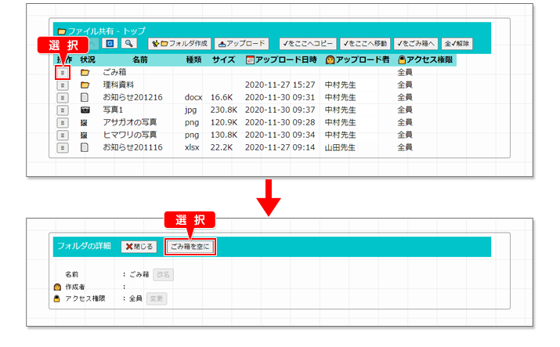Screen dimensions: 560x347
Task: Click the ファイル共有 - トップ title
Action: 107,31
